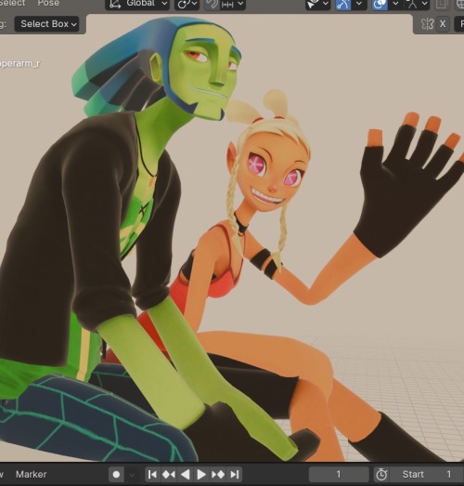Expand the gizmo options arrow
464x486 pixels.
tap(359, 4)
